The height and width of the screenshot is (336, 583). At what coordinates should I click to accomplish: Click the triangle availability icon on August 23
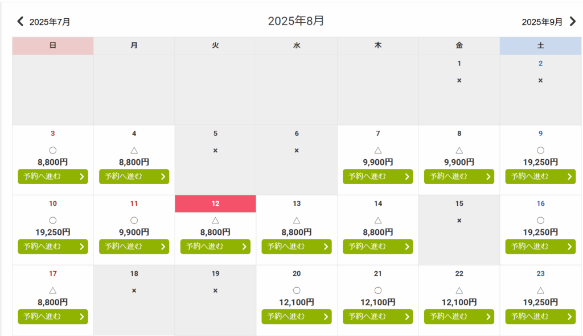pos(541,291)
